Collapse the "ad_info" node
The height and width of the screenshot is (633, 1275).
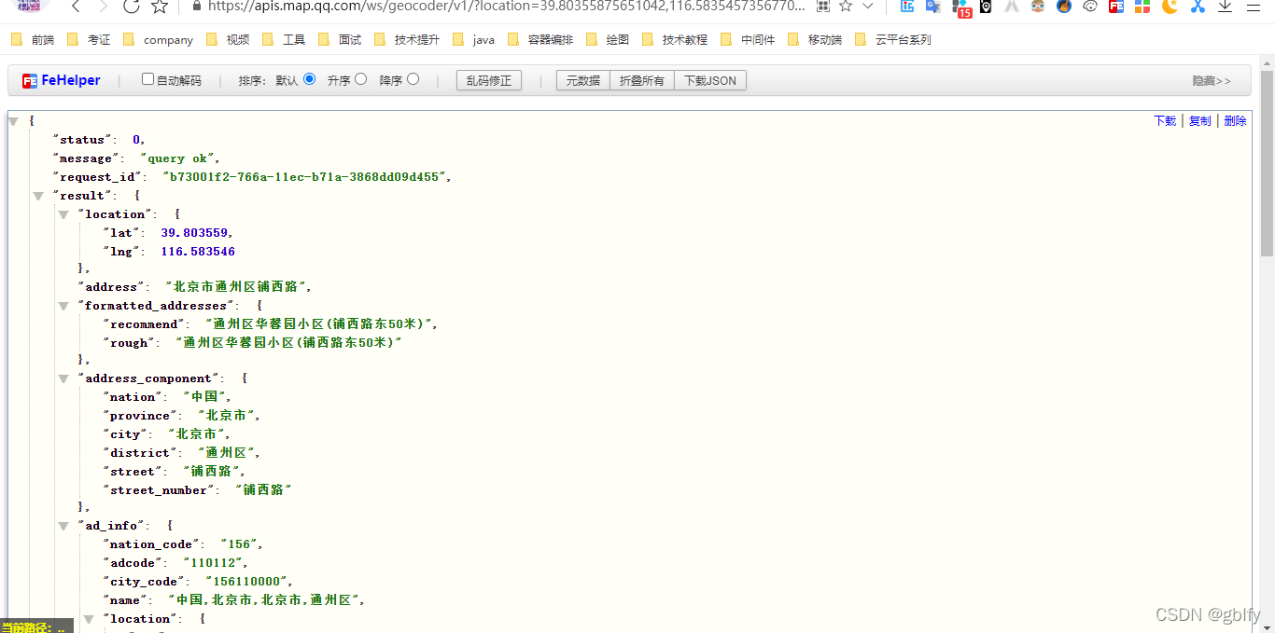[x=63, y=526]
